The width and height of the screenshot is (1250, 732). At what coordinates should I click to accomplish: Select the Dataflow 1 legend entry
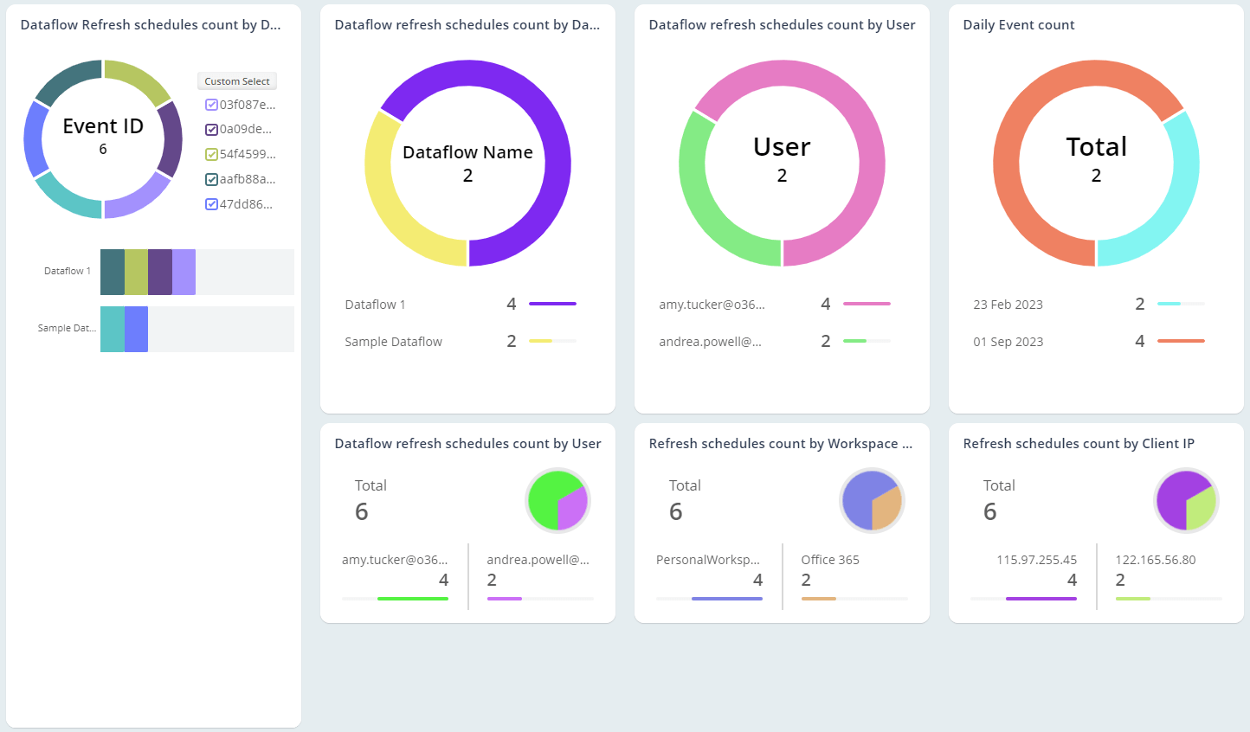375,304
